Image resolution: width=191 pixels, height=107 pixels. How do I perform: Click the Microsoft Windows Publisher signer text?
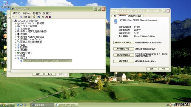(144, 36)
